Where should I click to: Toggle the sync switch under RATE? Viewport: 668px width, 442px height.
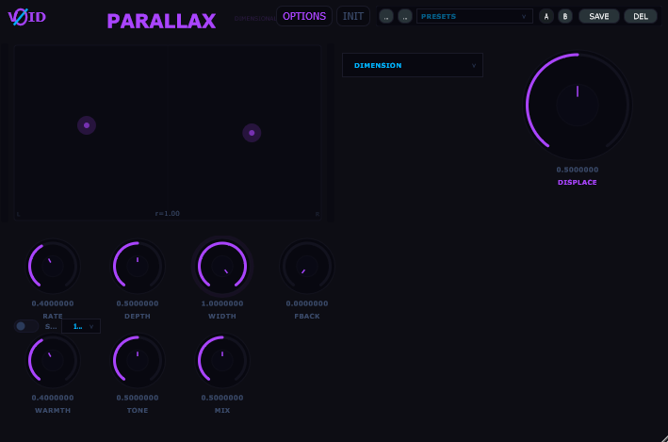[26, 326]
